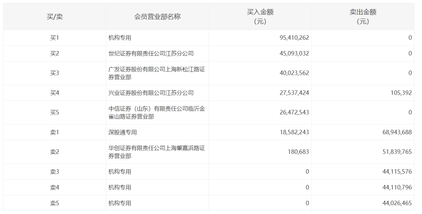Click 机构专用 in the 买1 row

[120, 38]
